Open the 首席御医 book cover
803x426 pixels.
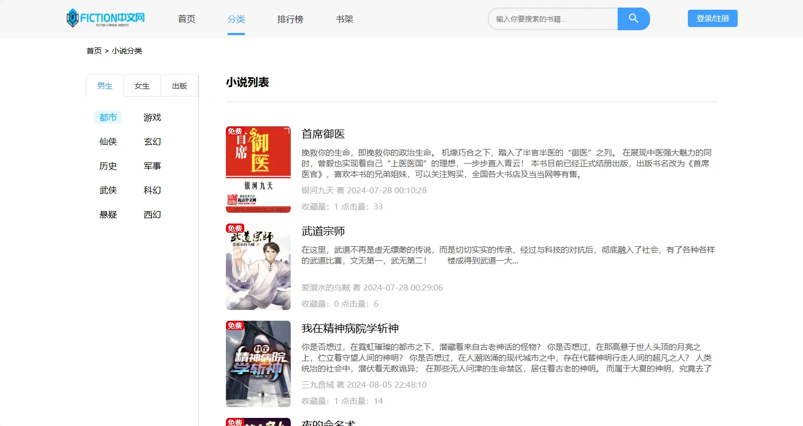pyautogui.click(x=258, y=170)
